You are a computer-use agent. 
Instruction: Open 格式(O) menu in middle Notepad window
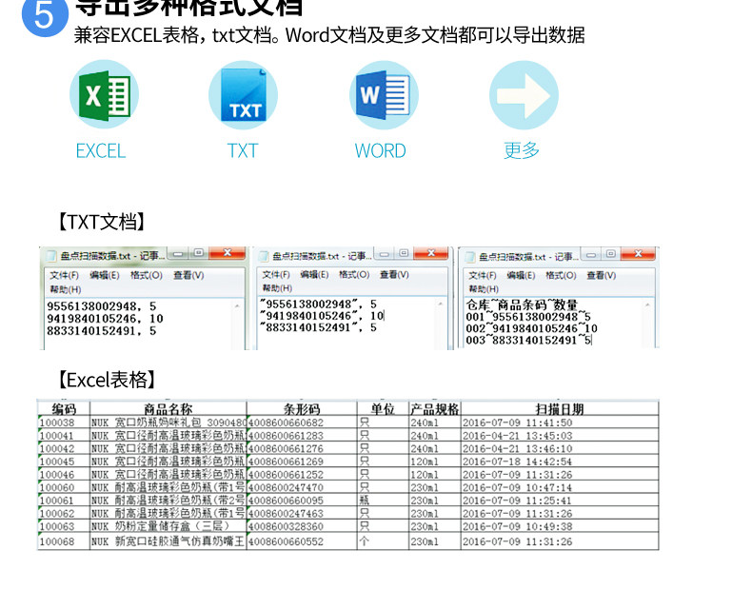coord(354,274)
